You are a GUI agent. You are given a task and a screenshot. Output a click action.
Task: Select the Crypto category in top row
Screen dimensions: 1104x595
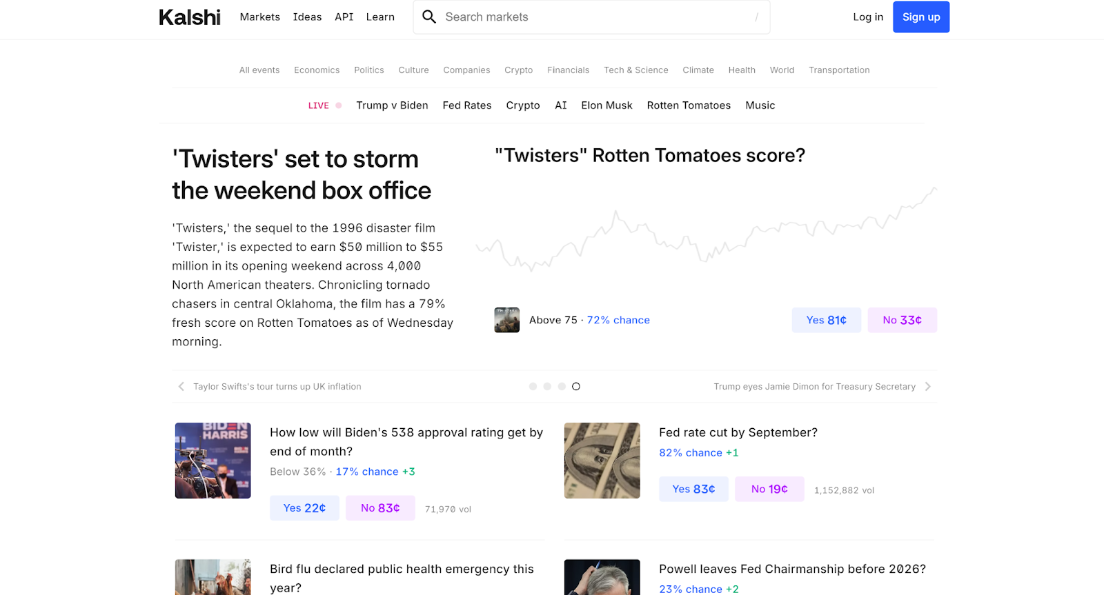[x=518, y=70]
